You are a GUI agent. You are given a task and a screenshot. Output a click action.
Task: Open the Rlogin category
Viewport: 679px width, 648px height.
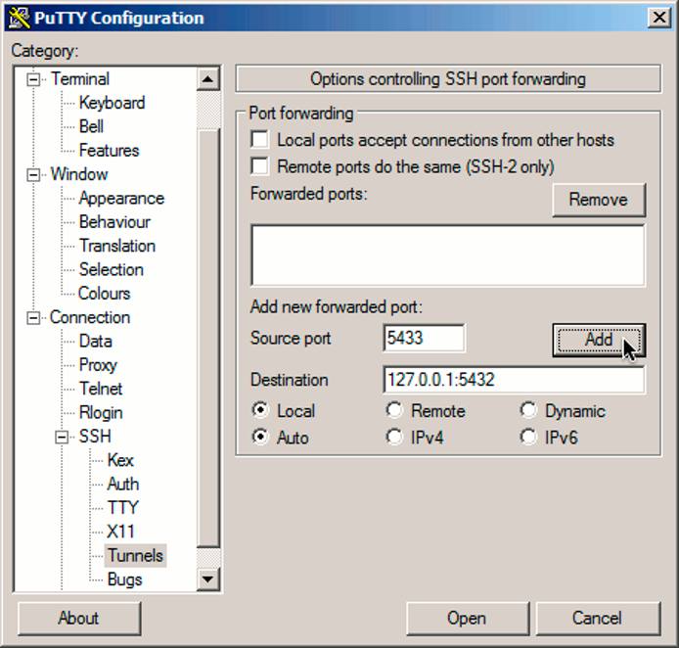click(x=101, y=412)
